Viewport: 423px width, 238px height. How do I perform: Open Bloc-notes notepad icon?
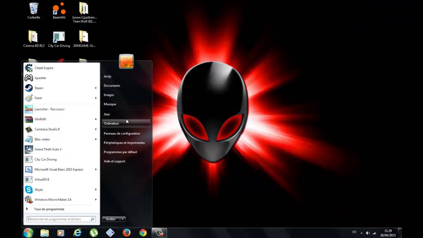(x=29, y=139)
